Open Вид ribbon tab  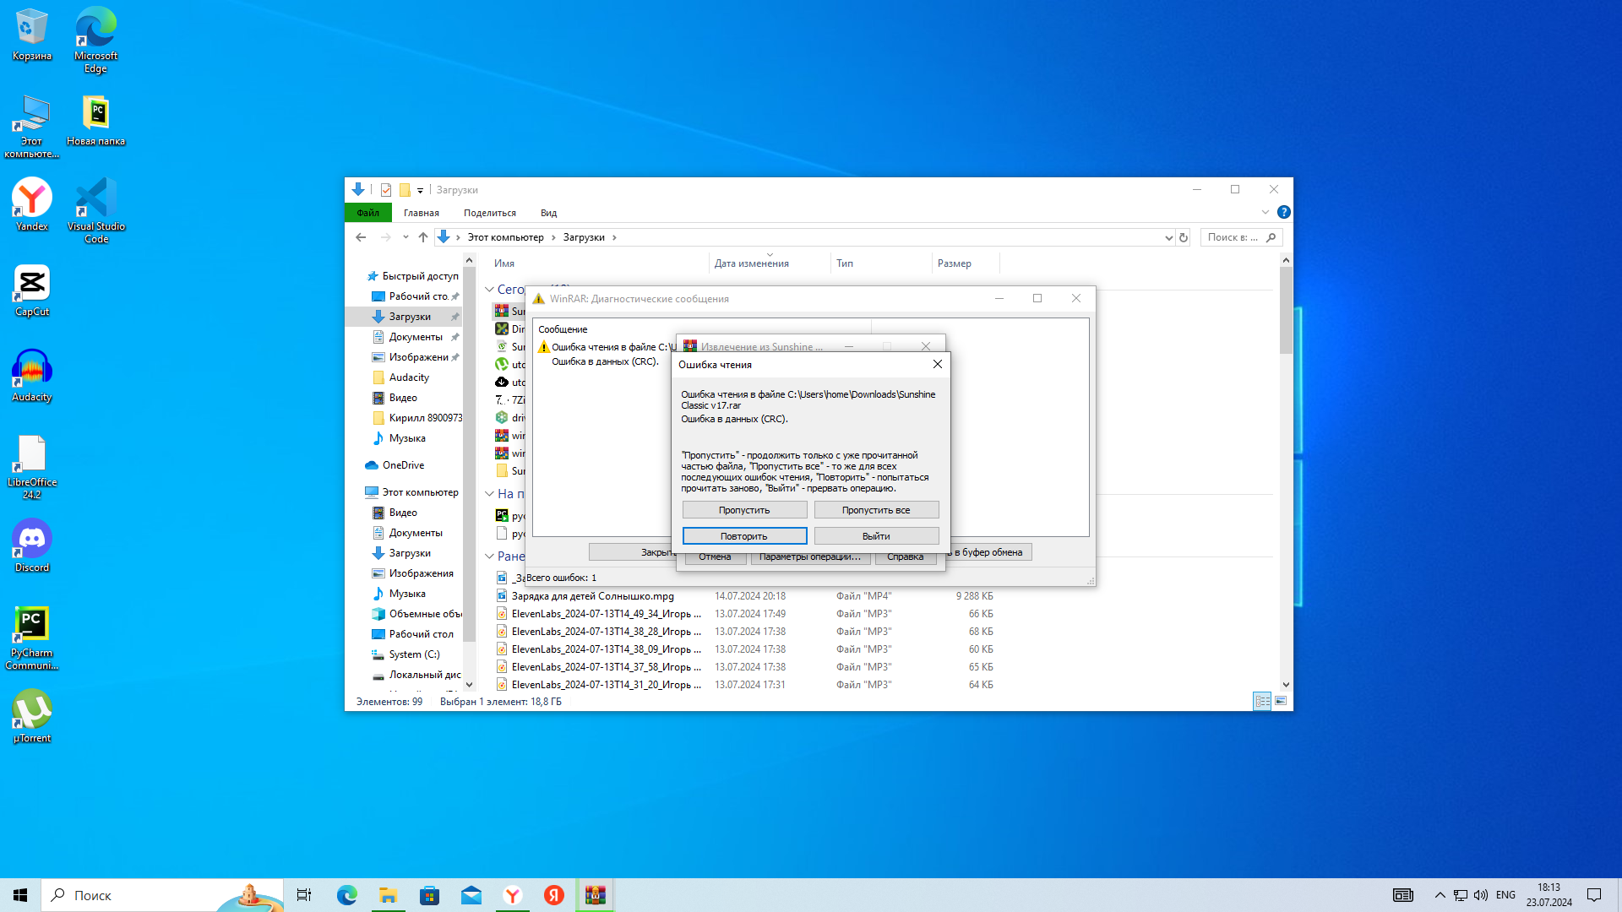548,213
